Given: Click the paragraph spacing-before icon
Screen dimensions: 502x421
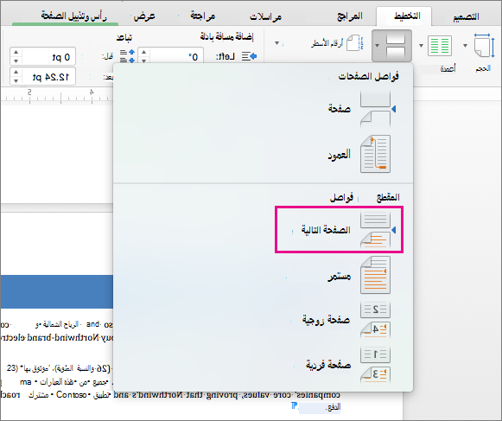Looking at the screenshot, I should [x=127, y=56].
